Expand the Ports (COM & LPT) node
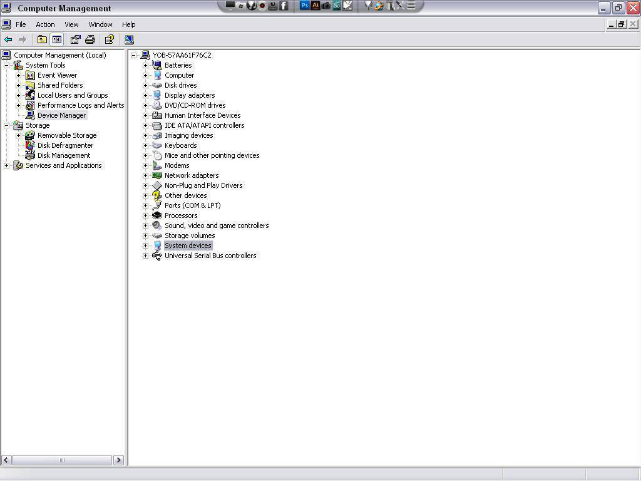This screenshot has width=641, height=481. pyautogui.click(x=145, y=205)
